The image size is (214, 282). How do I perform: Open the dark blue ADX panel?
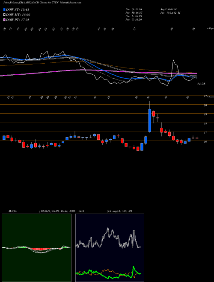110,248
